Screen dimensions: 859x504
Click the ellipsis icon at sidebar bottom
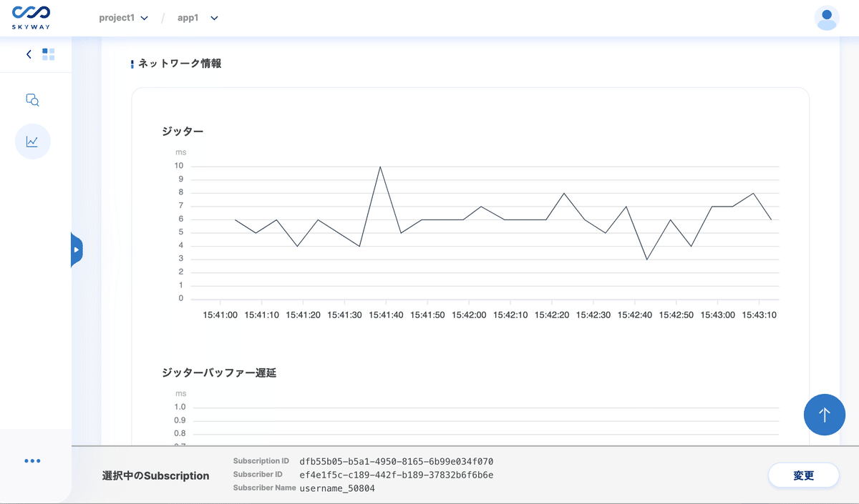32,460
